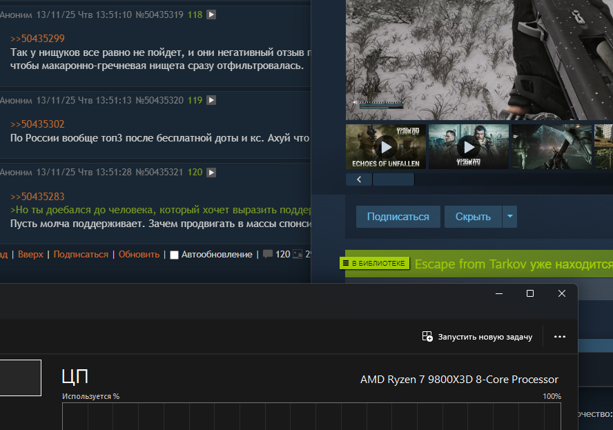The image size is (613, 430).
Task: Maximize the Task Manager window
Action: (530, 293)
